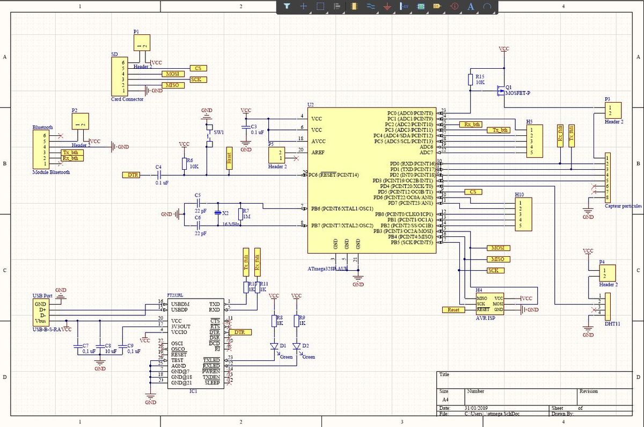Click the DTR port next to C4
Image resolution: width=644 pixels, height=427 pixels.
click(131, 175)
